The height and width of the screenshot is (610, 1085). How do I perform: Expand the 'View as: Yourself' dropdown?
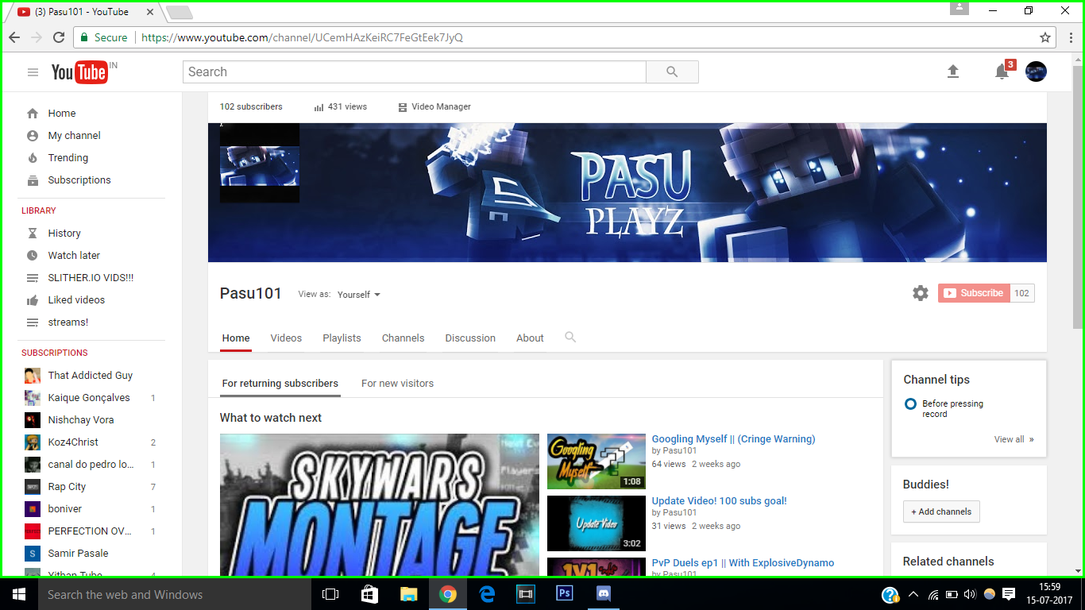point(359,295)
